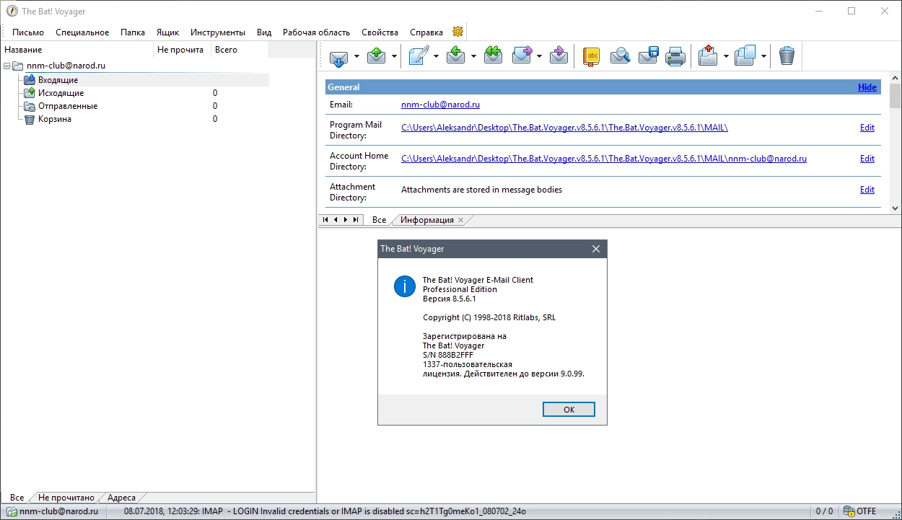Click the Move to folder icon
This screenshot has height=520, width=902.
pyautogui.click(x=709, y=56)
